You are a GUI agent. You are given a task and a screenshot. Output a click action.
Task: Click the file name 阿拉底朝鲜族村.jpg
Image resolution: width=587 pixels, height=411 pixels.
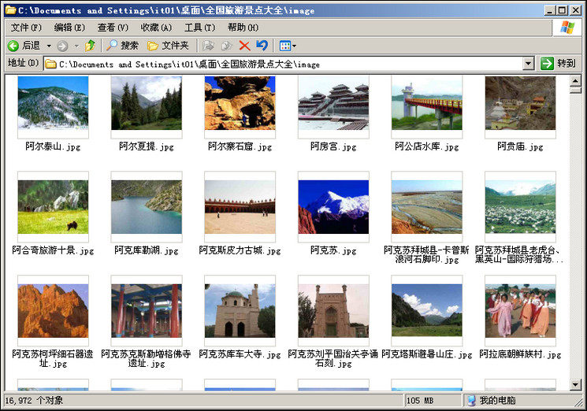click(520, 354)
